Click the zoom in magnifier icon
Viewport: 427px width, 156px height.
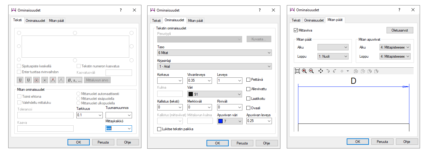(x=304, y=71)
